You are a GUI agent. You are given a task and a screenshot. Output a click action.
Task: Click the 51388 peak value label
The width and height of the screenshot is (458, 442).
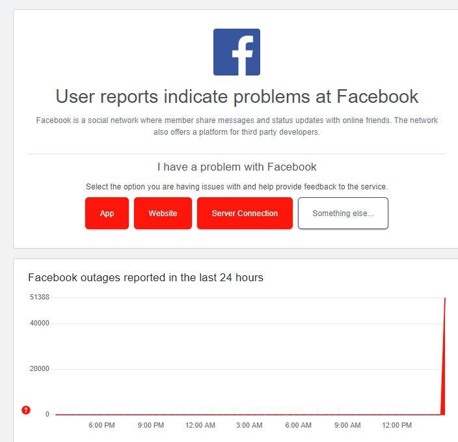click(39, 297)
